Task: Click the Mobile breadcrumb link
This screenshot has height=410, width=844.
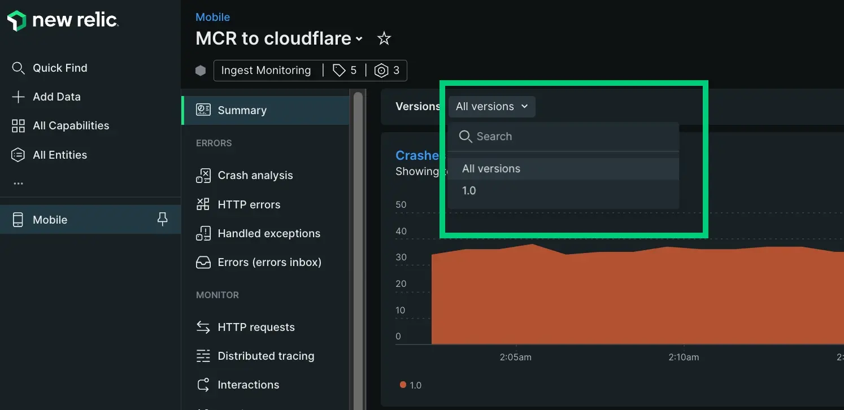Action: (212, 17)
